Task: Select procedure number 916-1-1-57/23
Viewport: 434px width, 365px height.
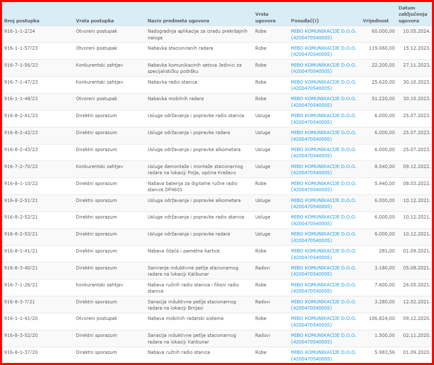Action: (x=21, y=48)
